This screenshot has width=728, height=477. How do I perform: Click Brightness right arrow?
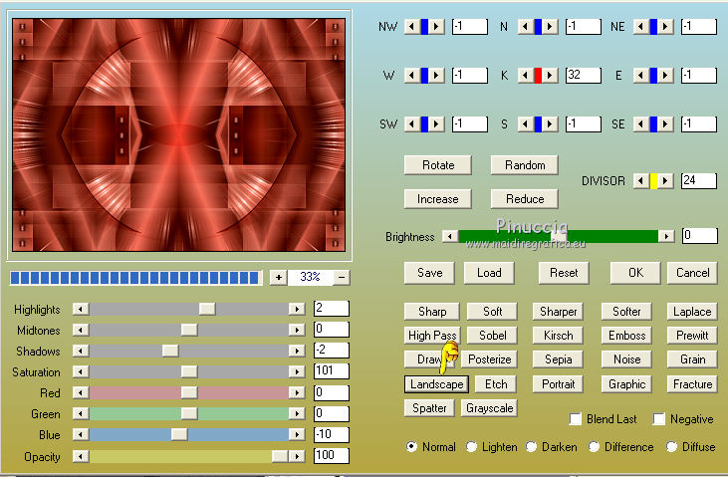[666, 236]
